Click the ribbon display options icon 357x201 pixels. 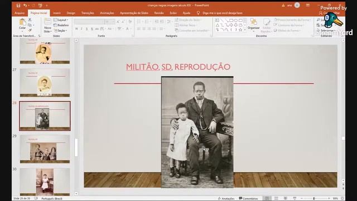307,5
